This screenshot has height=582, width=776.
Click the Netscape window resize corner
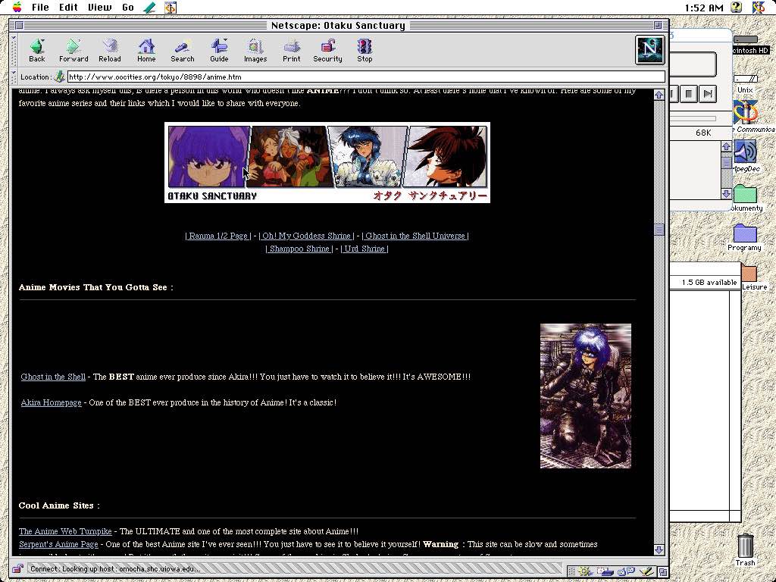click(662, 571)
